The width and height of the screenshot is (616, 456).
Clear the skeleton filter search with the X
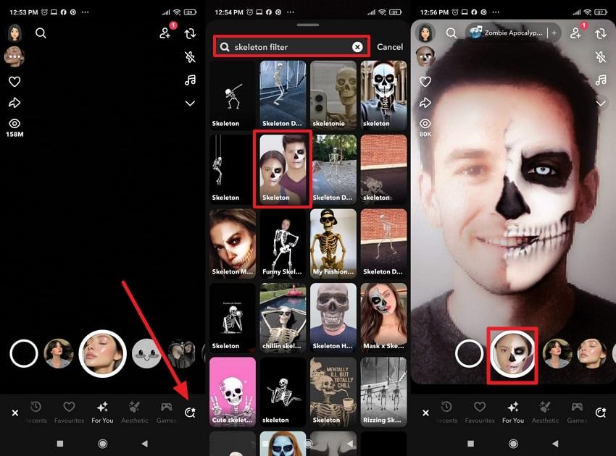[x=357, y=46]
